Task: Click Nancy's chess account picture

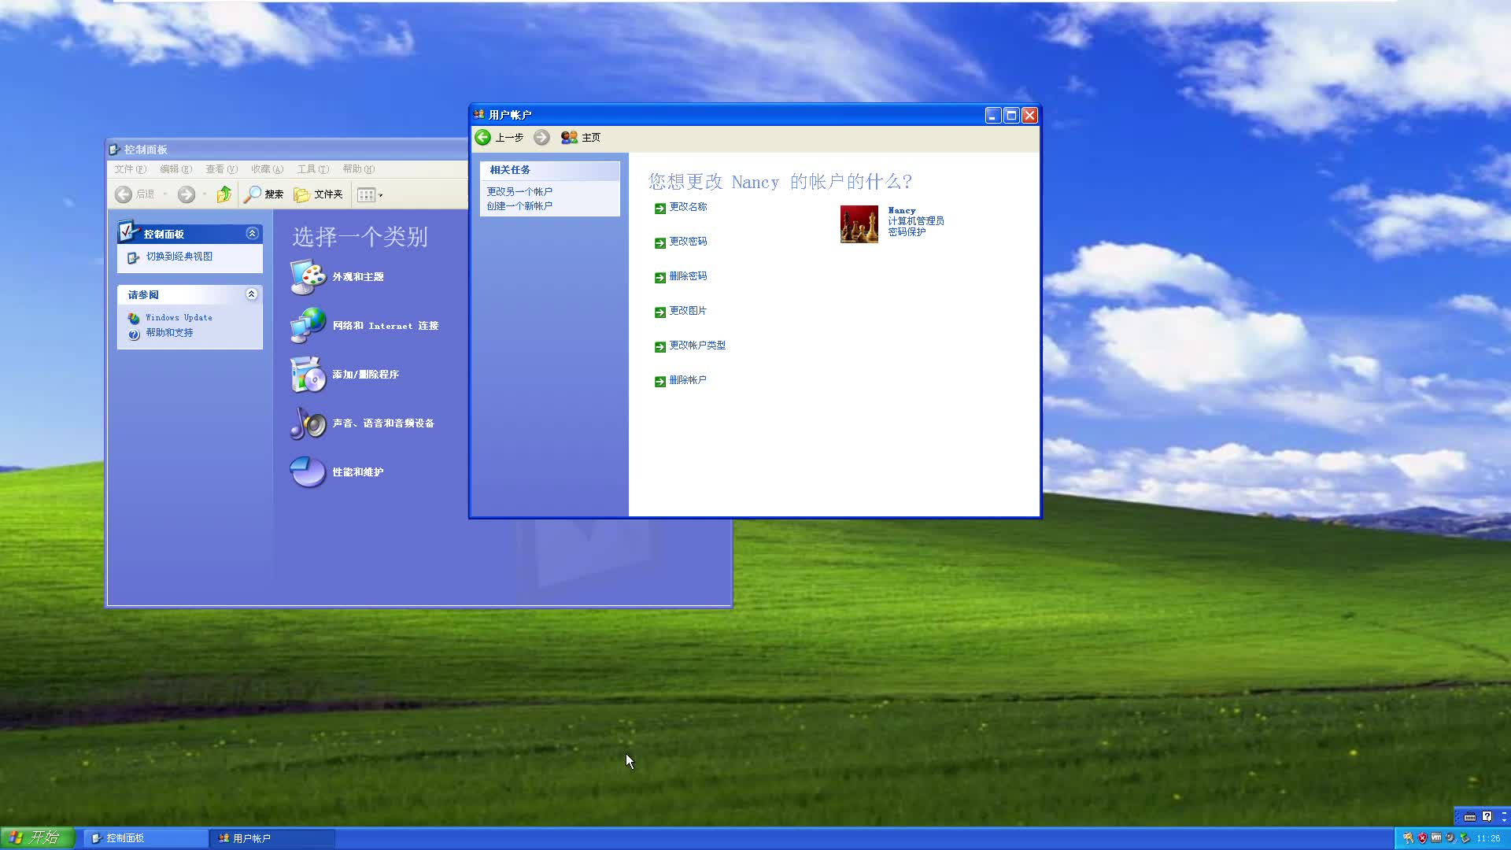Action: click(x=859, y=224)
